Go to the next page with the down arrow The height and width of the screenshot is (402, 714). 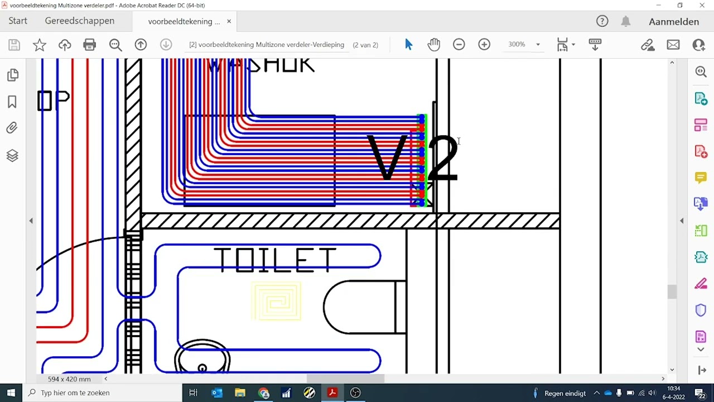point(166,45)
